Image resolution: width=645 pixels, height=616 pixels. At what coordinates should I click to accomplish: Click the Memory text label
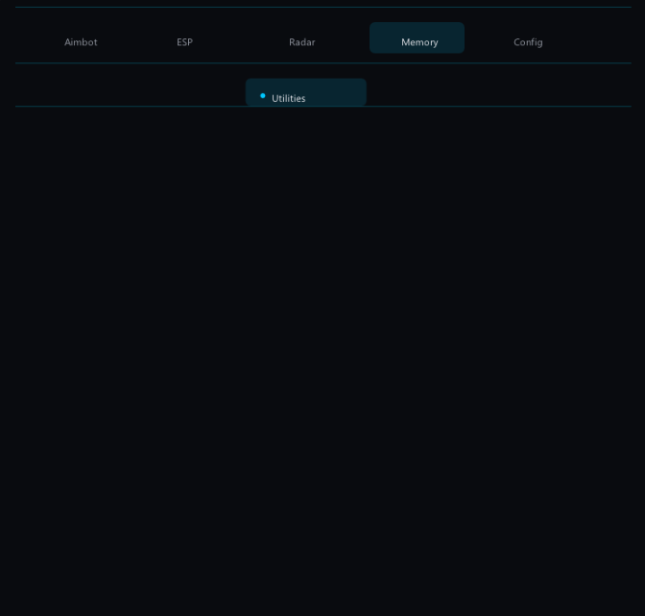(419, 42)
